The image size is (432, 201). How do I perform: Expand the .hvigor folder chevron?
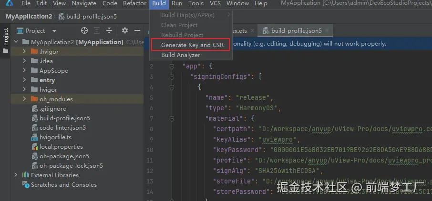tap(24, 51)
